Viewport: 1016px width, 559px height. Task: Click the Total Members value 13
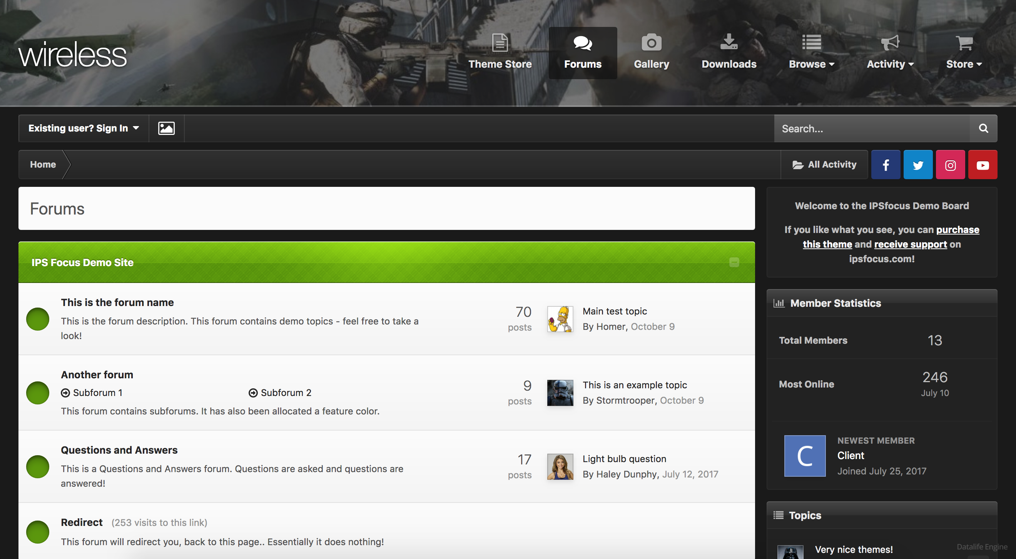coord(935,340)
